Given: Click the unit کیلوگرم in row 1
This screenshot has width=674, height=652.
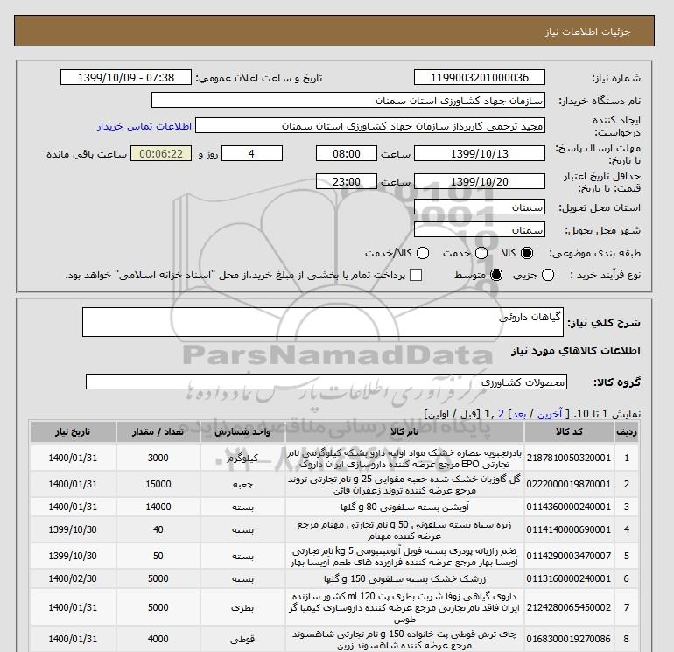Looking at the screenshot, I should tap(242, 459).
